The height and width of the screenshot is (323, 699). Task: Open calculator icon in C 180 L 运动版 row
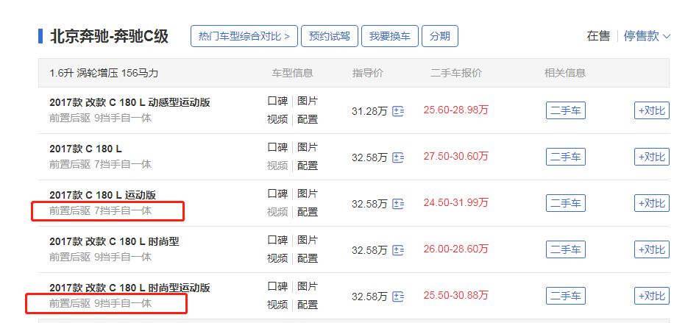[398, 204]
